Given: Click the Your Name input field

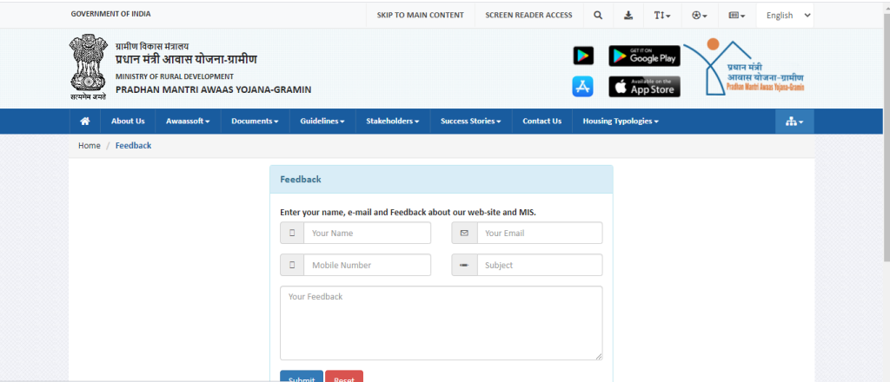Looking at the screenshot, I should (x=368, y=233).
